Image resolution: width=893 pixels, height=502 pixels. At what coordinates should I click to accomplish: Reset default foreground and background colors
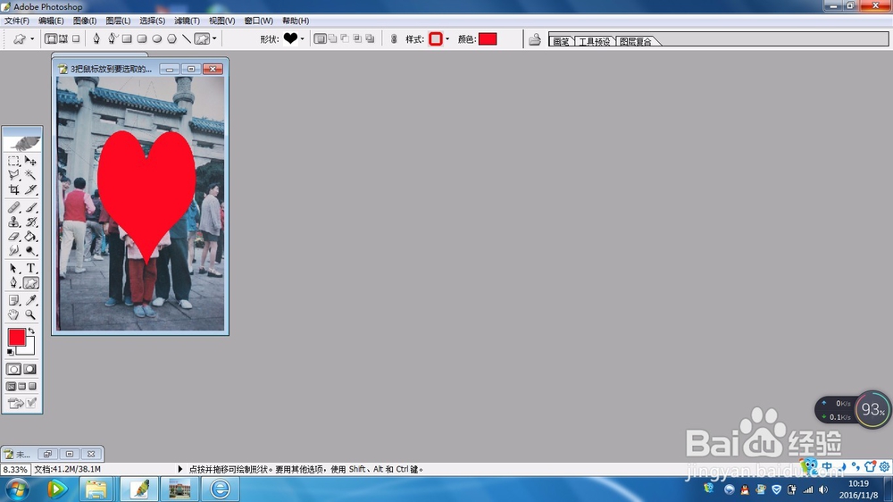(x=10, y=352)
